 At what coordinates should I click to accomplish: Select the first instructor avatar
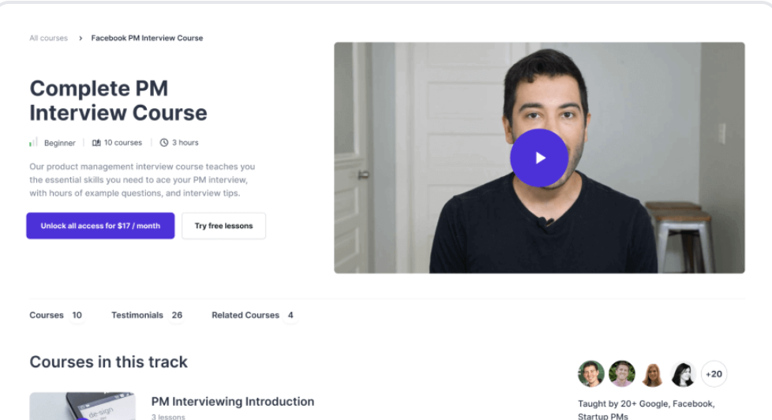591,374
